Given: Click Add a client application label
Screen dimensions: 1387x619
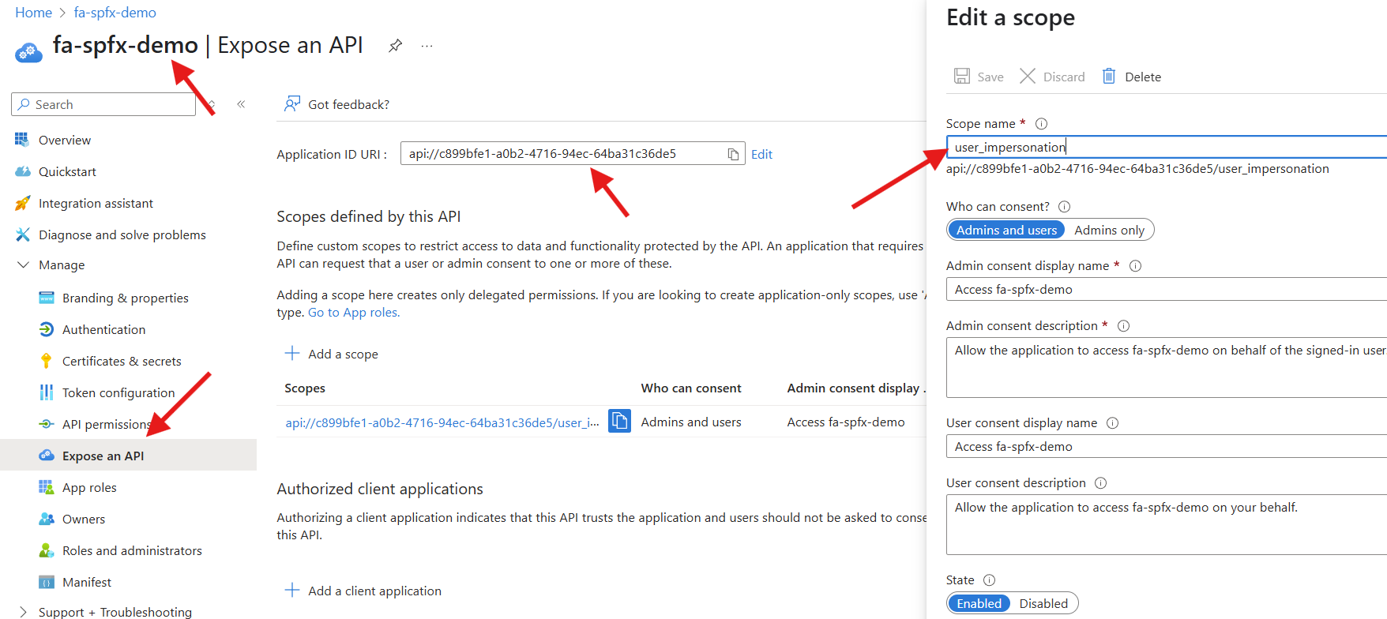Looking at the screenshot, I should point(374,591).
